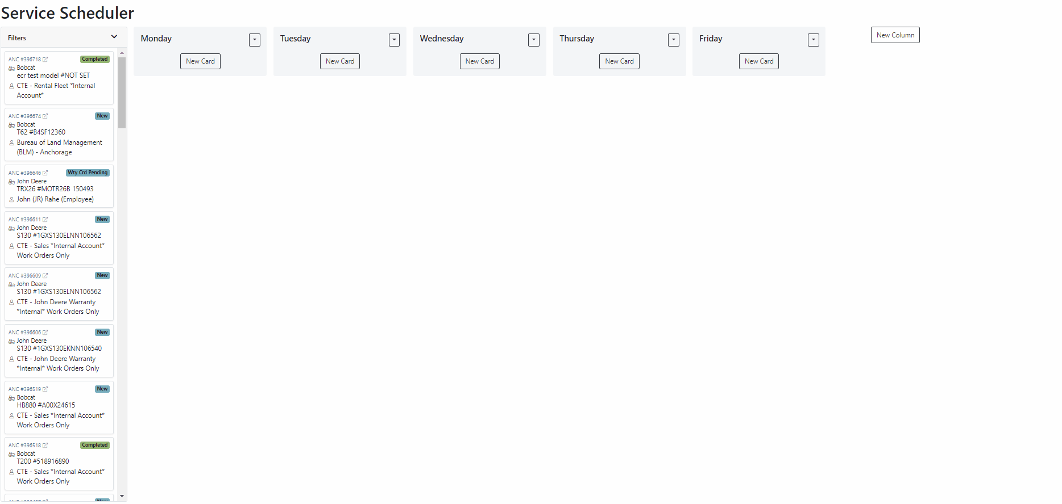Add a New Card to Monday
Screen dimensions: 1062x504
point(200,61)
